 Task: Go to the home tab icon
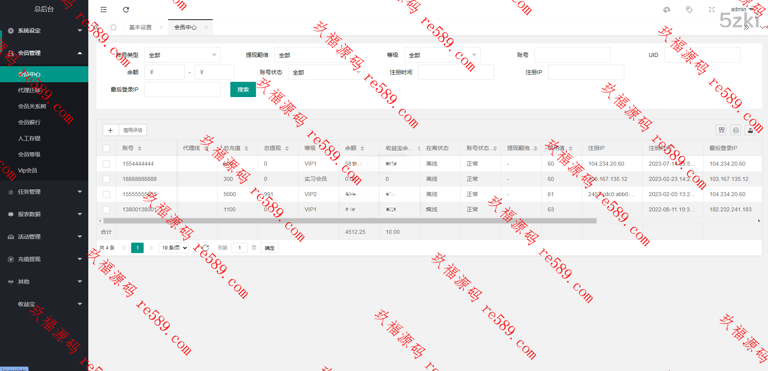(114, 27)
